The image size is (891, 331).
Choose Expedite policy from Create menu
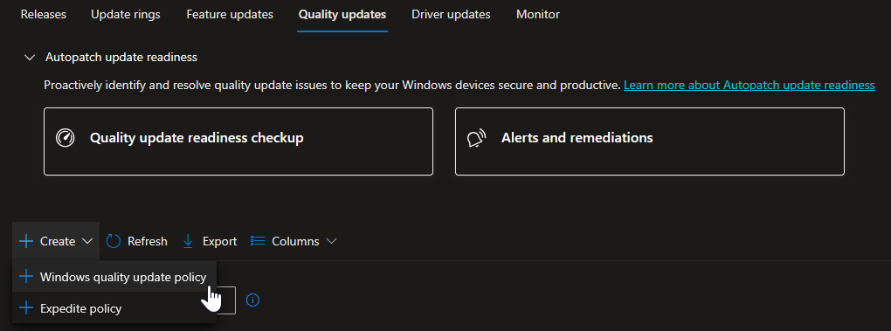[114, 308]
